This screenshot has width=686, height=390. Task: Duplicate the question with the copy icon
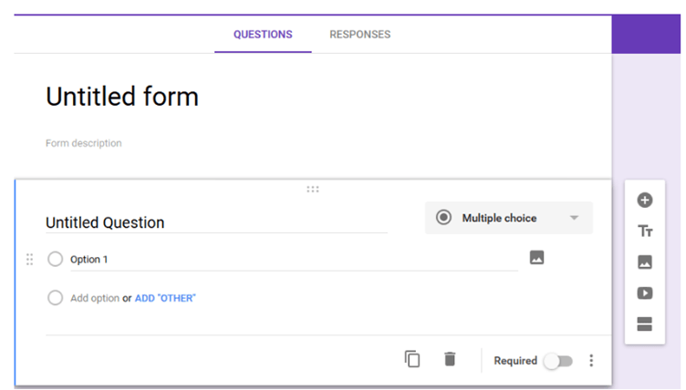click(412, 359)
